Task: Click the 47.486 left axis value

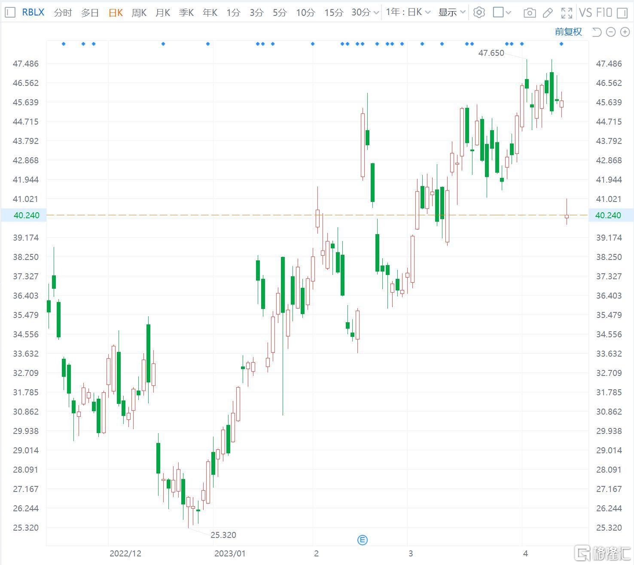Action: pos(26,64)
